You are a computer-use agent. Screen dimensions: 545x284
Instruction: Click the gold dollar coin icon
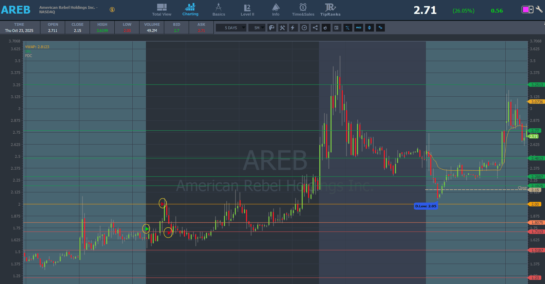112,10
